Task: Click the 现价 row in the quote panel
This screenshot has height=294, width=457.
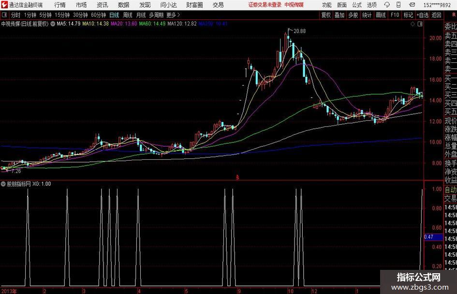Action: [x=451, y=121]
